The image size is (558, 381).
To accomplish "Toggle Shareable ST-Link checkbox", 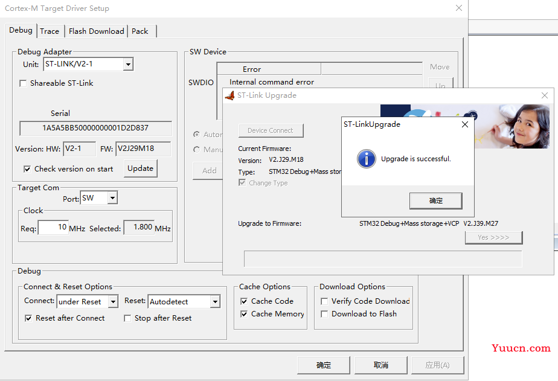I will (23, 83).
